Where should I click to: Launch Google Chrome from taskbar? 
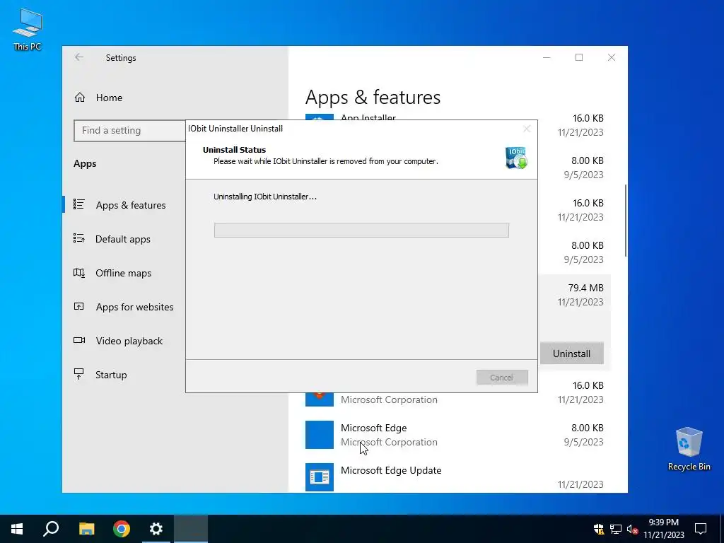122,529
